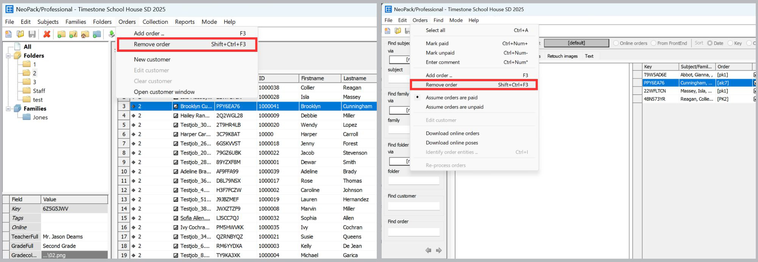Click the red X delete icon
This screenshot has width=758, height=262.
click(47, 34)
